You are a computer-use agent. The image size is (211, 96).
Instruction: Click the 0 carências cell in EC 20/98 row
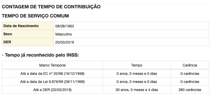pos(190,74)
